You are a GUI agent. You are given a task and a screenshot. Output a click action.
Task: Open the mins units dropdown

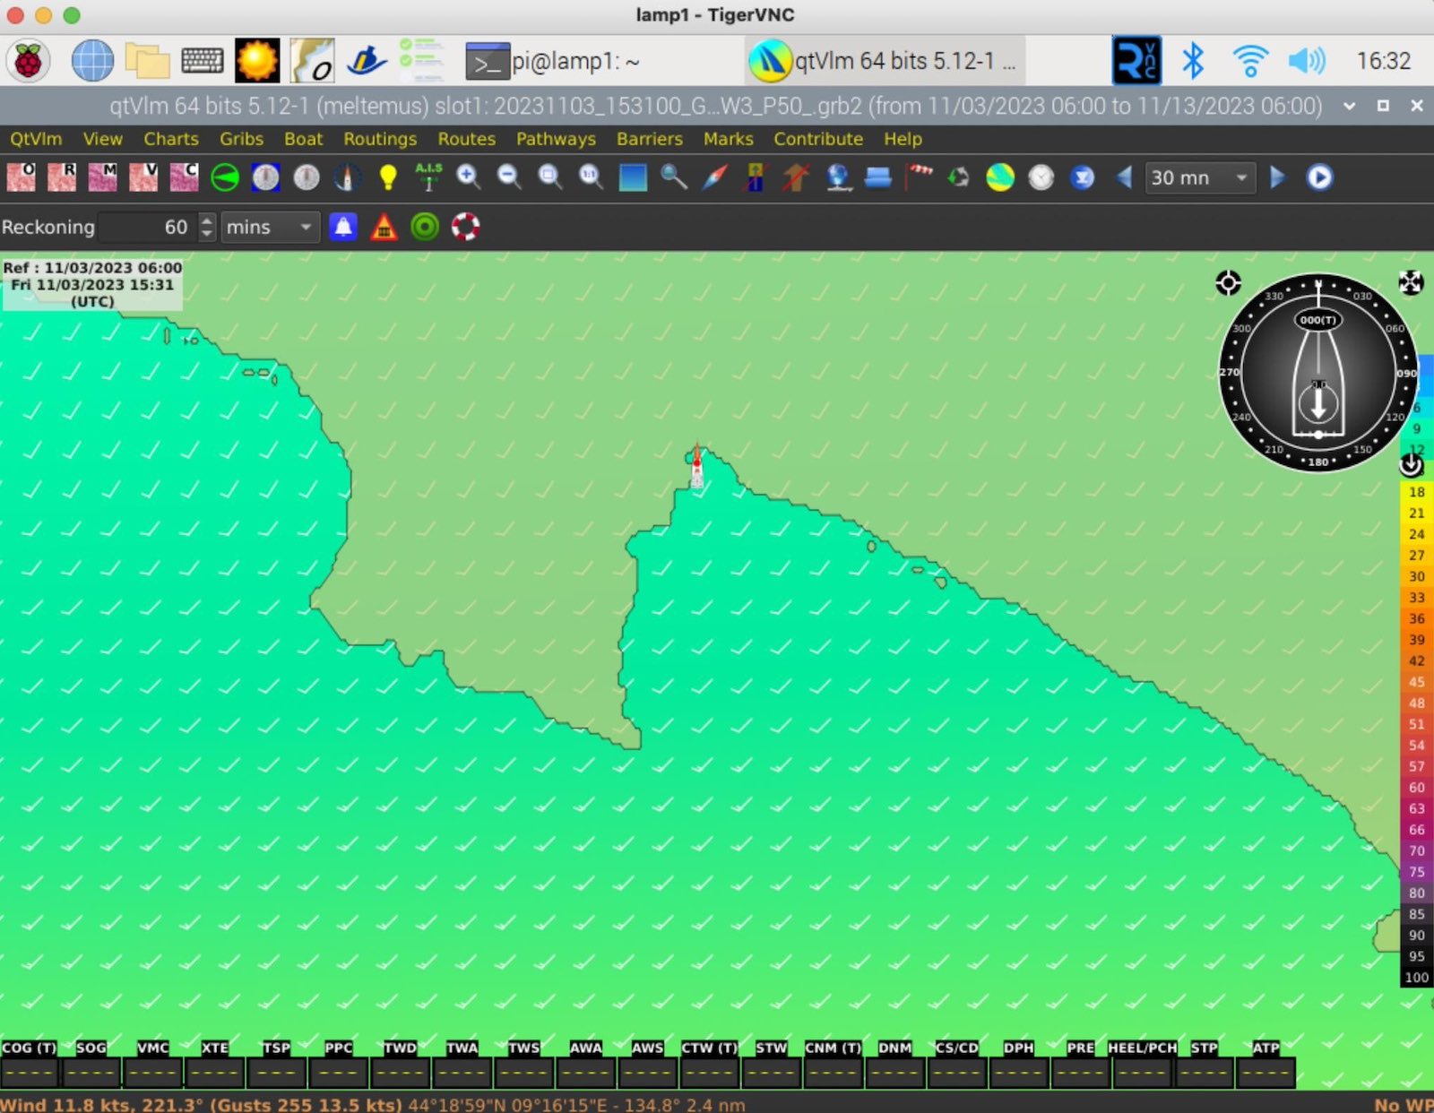270,227
